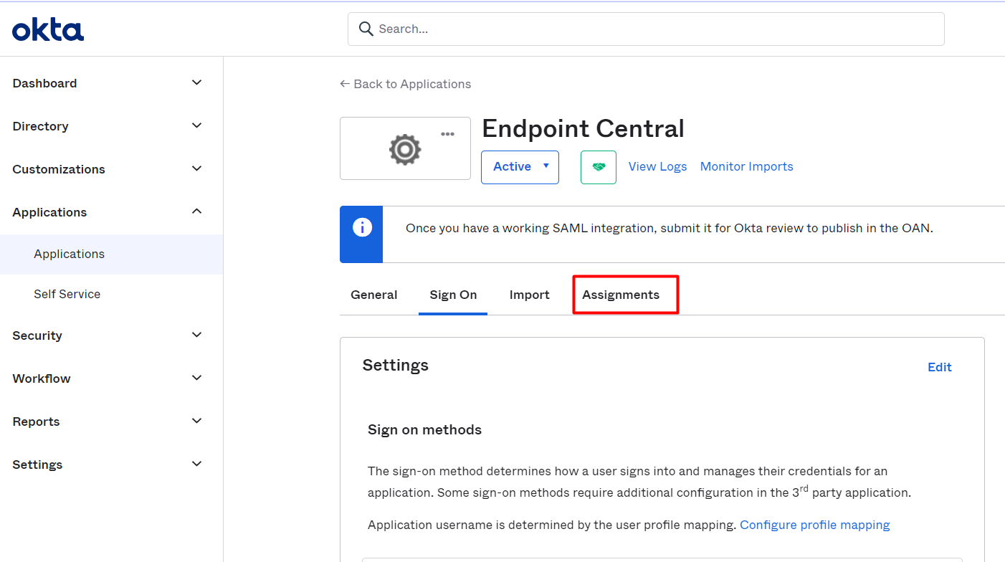Open the Self Service sidebar item
This screenshot has width=1005, height=562.
pos(67,294)
